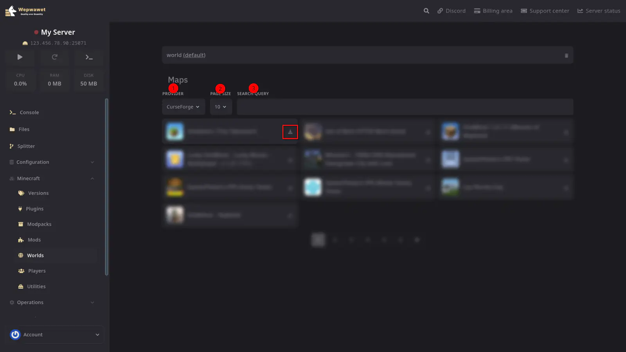Open the Discord link
Image resolution: width=626 pixels, height=352 pixels.
[451, 11]
